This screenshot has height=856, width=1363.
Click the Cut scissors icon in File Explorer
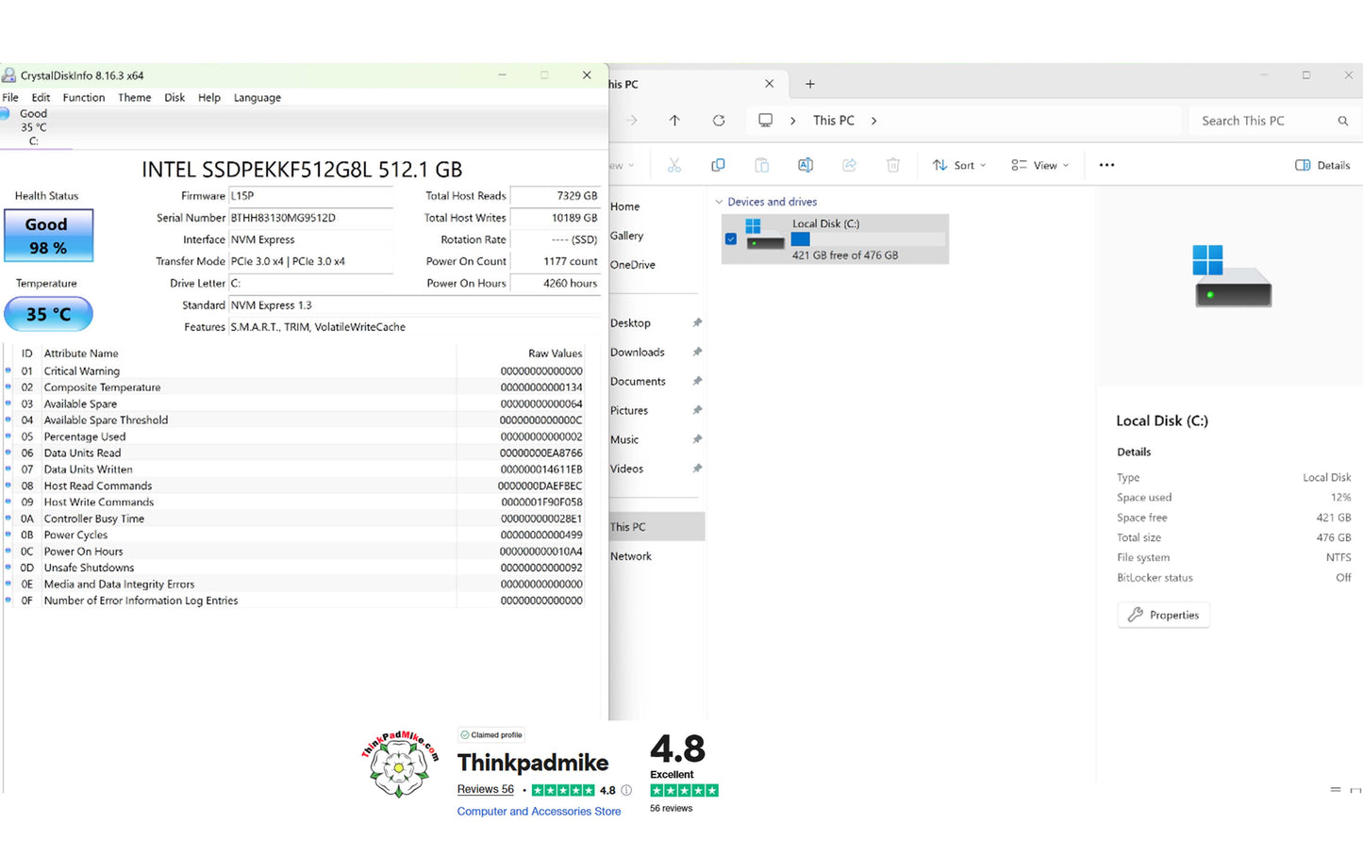click(674, 165)
